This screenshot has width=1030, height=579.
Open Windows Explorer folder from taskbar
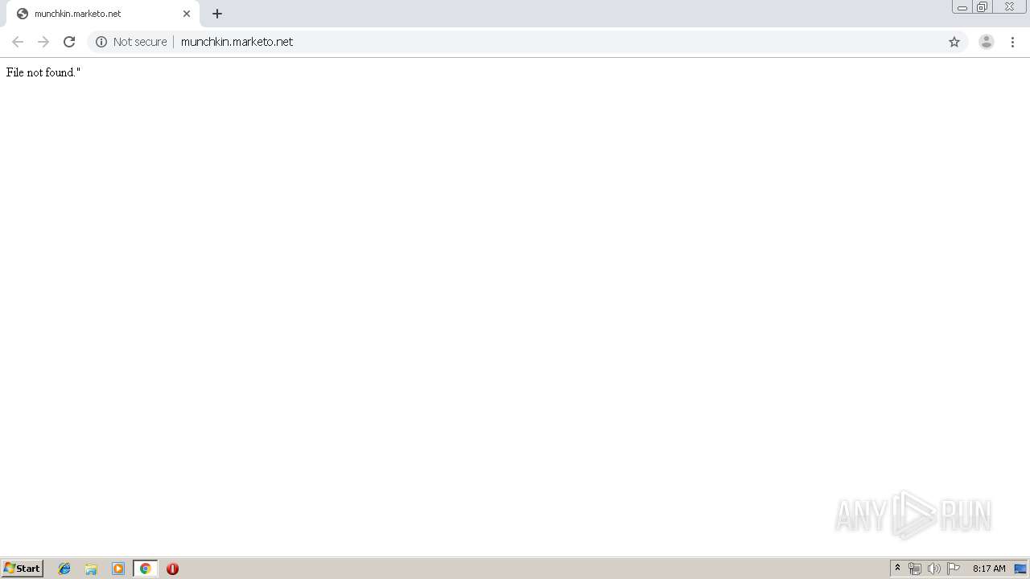click(91, 569)
